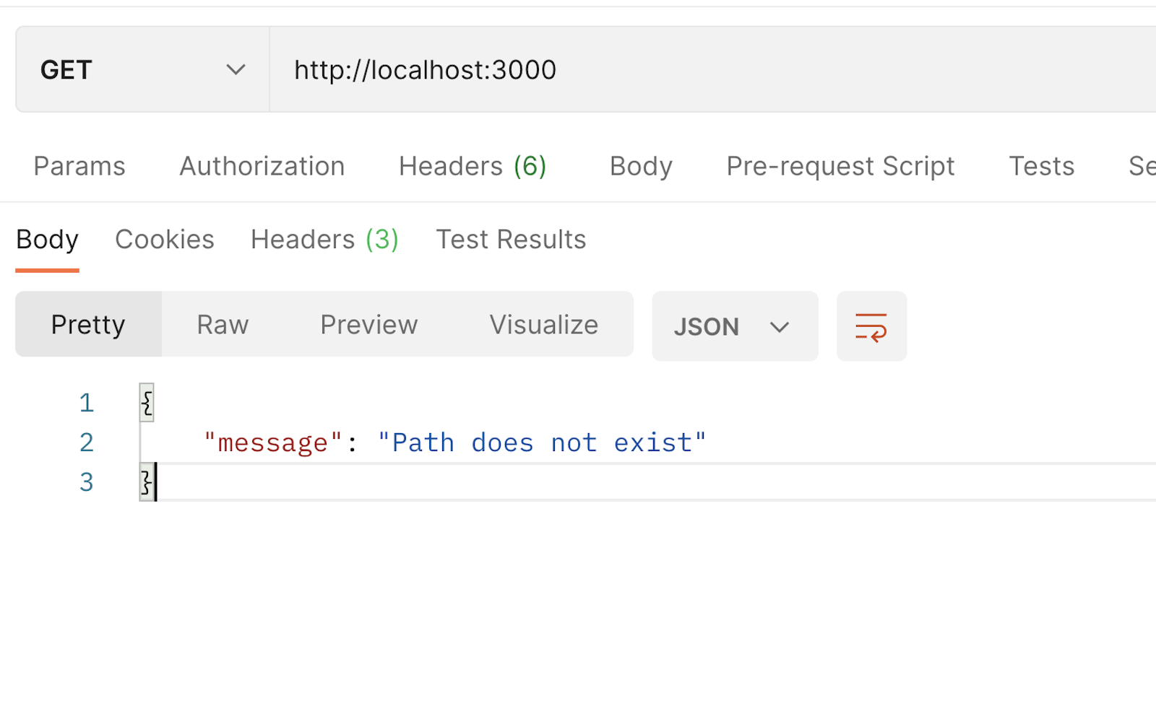
Task: Switch to the Preview response view
Action: pos(368,324)
